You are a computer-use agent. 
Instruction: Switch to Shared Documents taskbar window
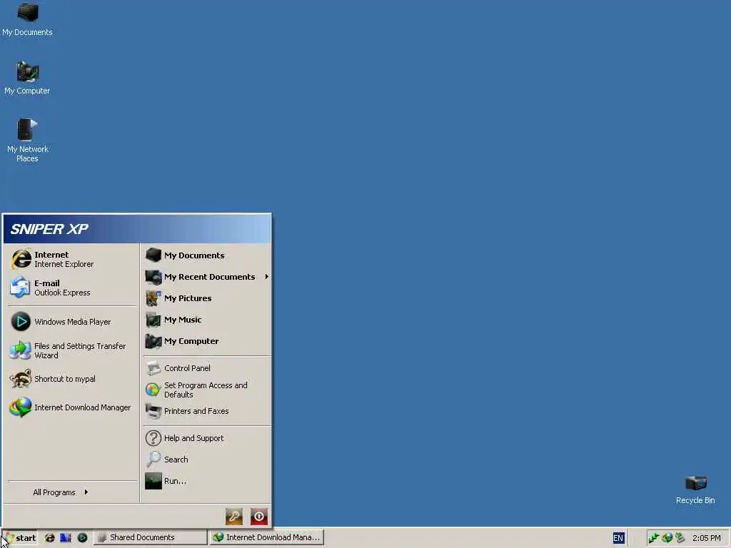150,537
